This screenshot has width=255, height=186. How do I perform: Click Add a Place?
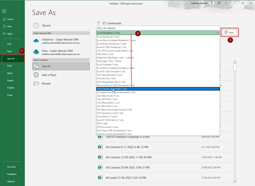pos(61,75)
